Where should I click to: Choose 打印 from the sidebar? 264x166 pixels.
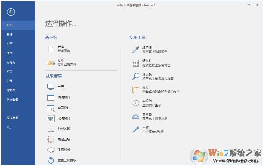pyautogui.click(x=18, y=71)
